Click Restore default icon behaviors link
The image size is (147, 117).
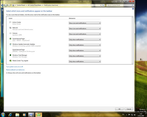tap(15, 70)
